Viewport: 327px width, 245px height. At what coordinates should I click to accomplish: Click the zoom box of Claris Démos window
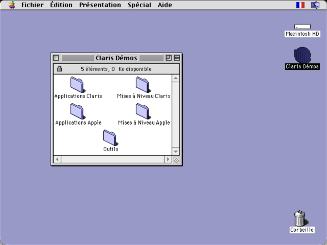point(169,58)
